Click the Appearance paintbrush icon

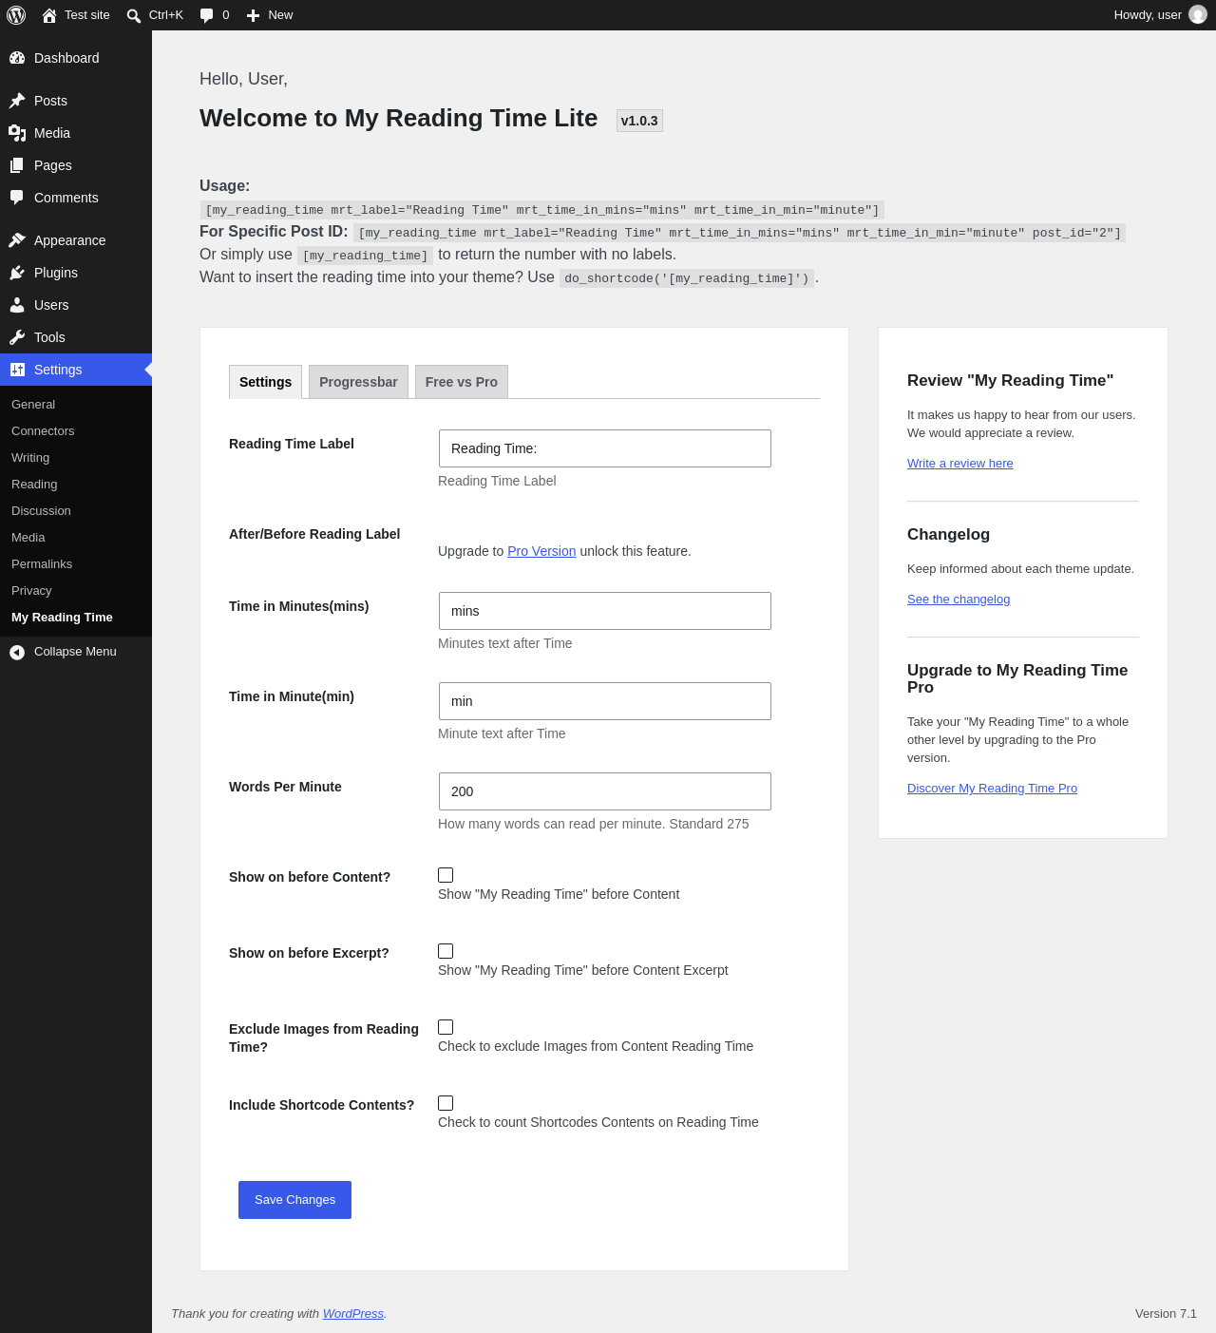(17, 240)
